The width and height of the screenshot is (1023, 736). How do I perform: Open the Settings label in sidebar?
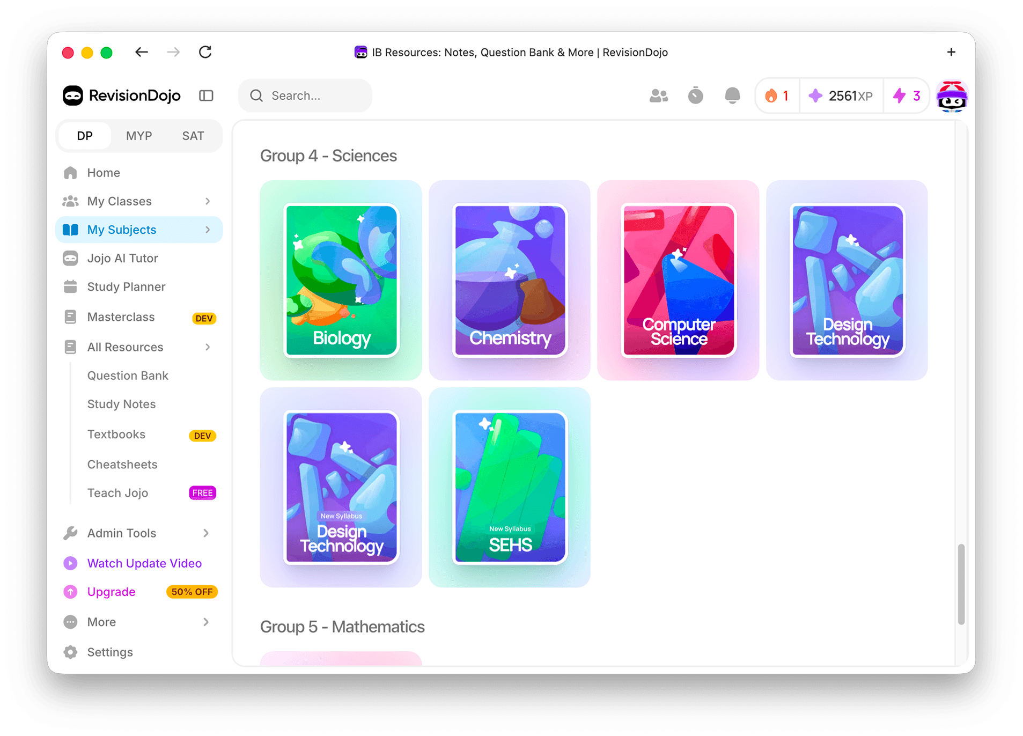110,652
